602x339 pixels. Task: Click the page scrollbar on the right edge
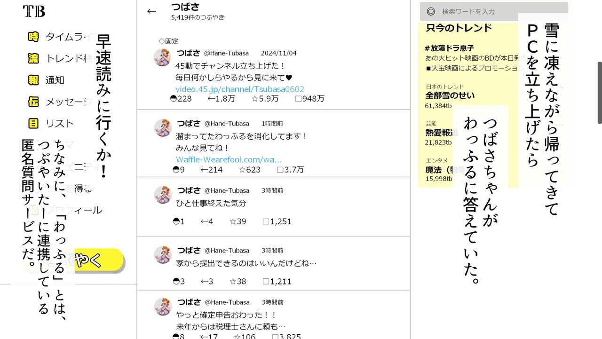599,93
